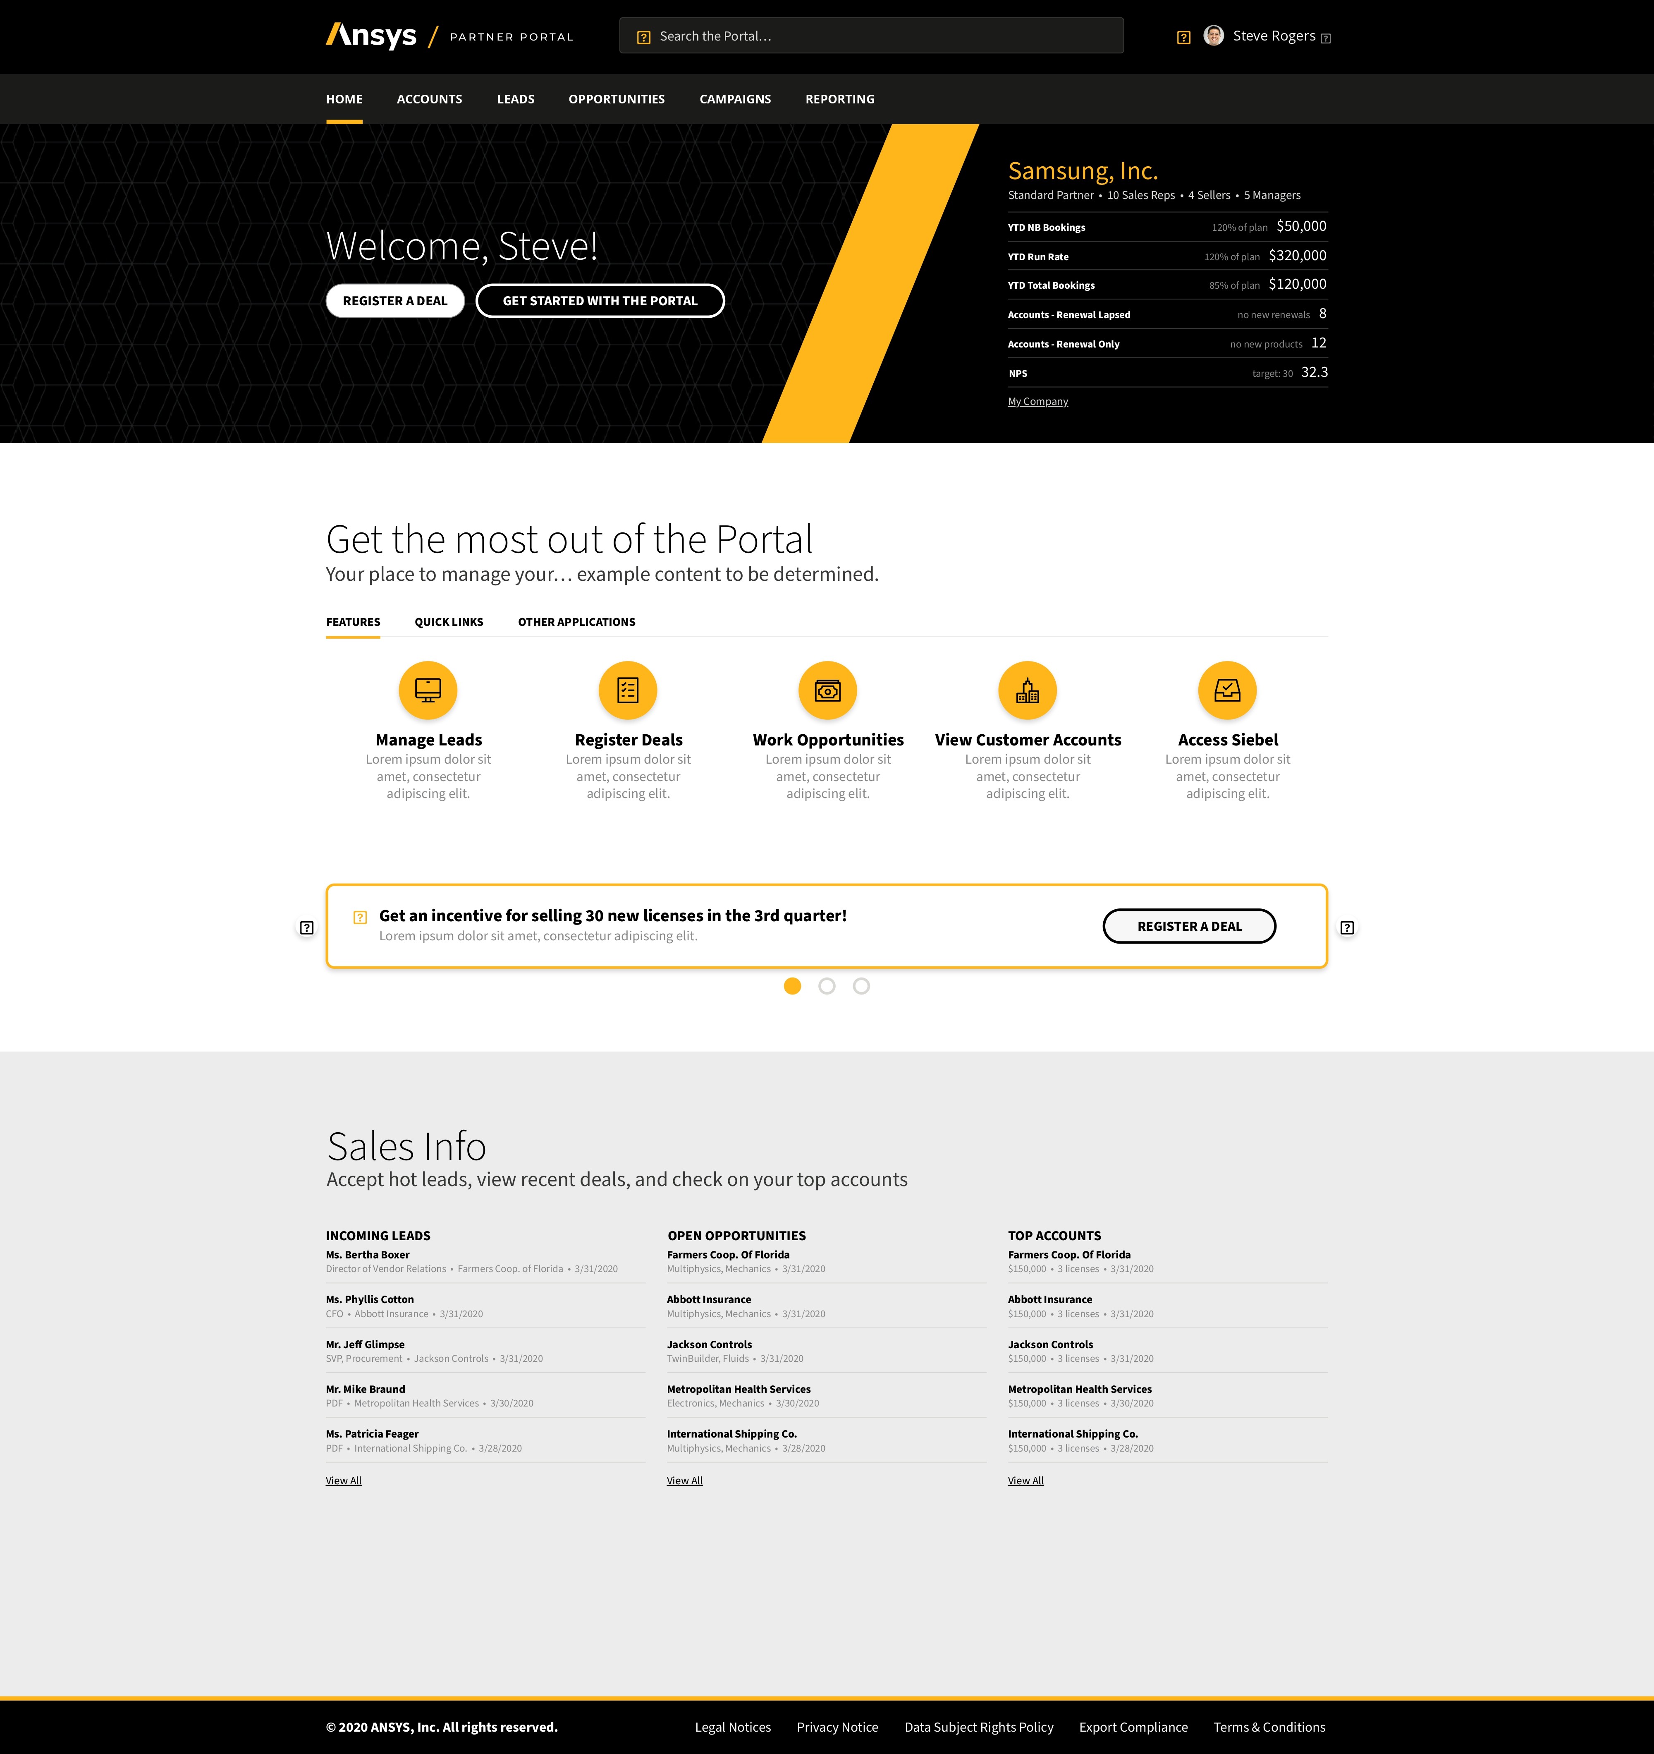View all top accounts
This screenshot has height=1754, width=1654.
point(1025,1481)
